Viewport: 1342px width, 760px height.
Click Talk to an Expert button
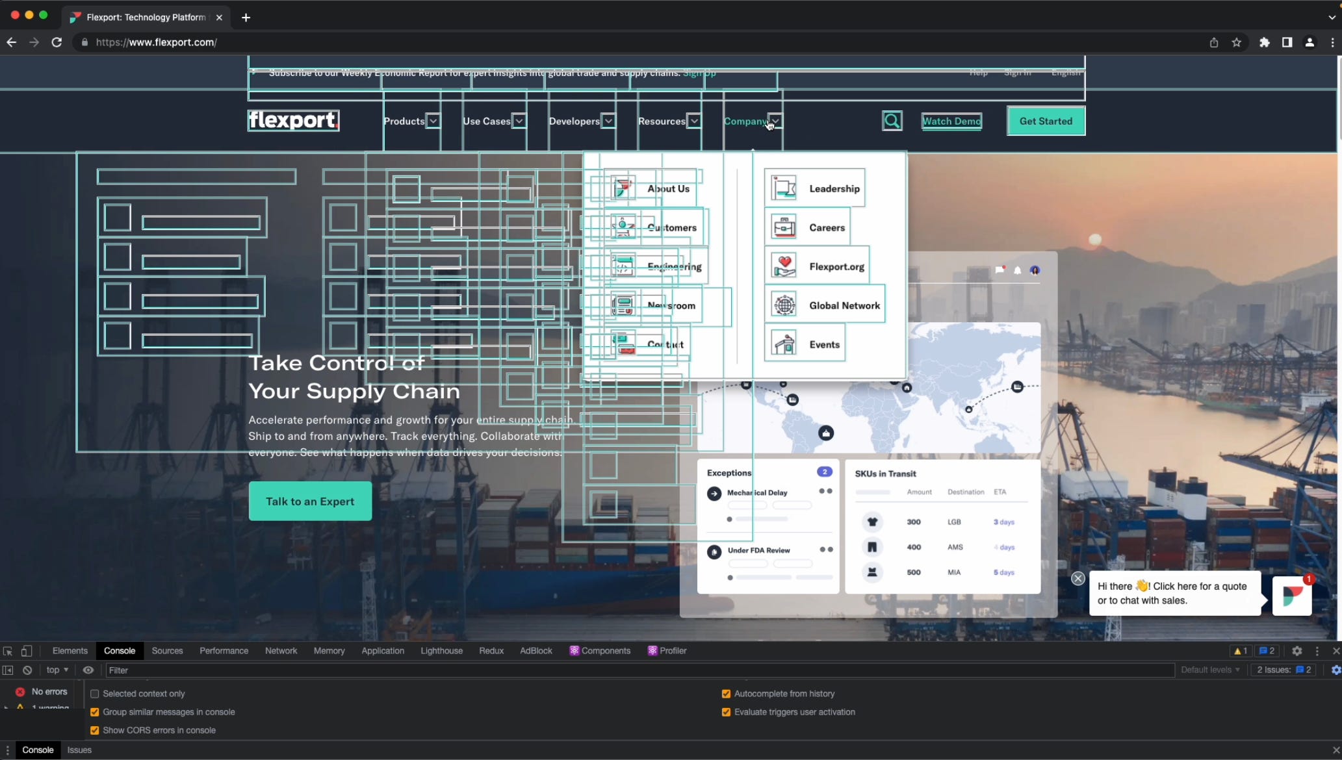click(x=310, y=501)
